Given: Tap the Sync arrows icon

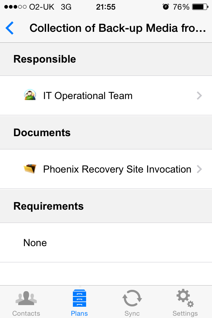Looking at the screenshot, I should pyautogui.click(x=132, y=298).
